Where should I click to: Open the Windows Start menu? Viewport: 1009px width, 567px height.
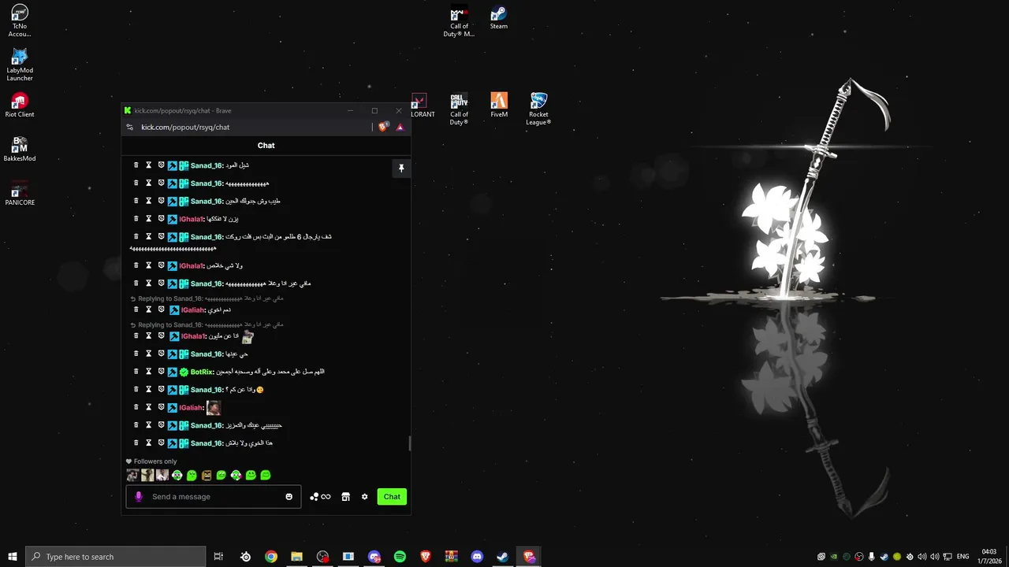(12, 557)
